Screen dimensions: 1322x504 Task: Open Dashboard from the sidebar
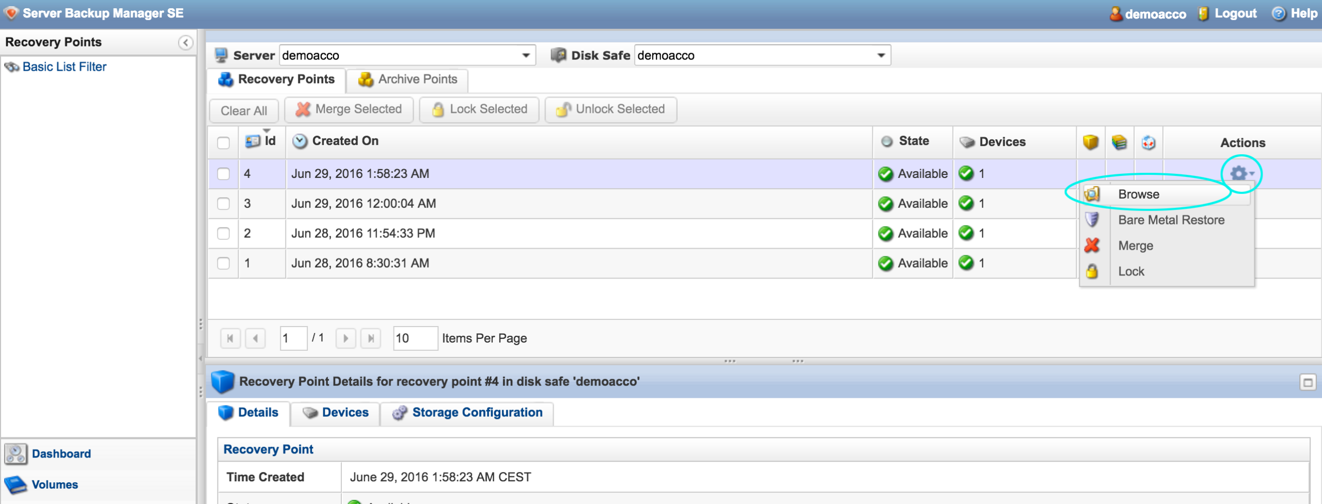point(61,453)
